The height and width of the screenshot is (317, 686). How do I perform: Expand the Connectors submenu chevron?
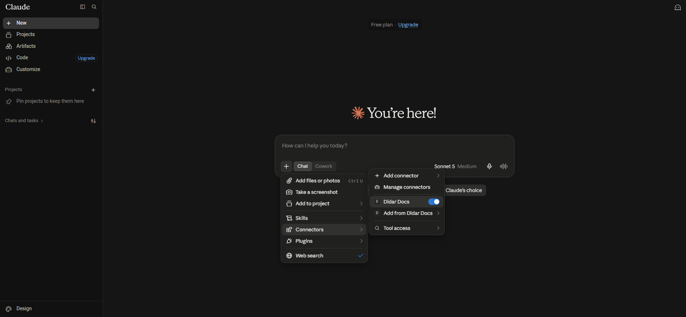pyautogui.click(x=361, y=230)
